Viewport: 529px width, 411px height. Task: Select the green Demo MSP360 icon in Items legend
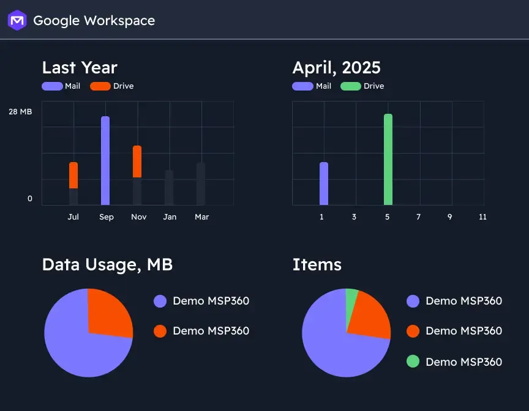[413, 361]
